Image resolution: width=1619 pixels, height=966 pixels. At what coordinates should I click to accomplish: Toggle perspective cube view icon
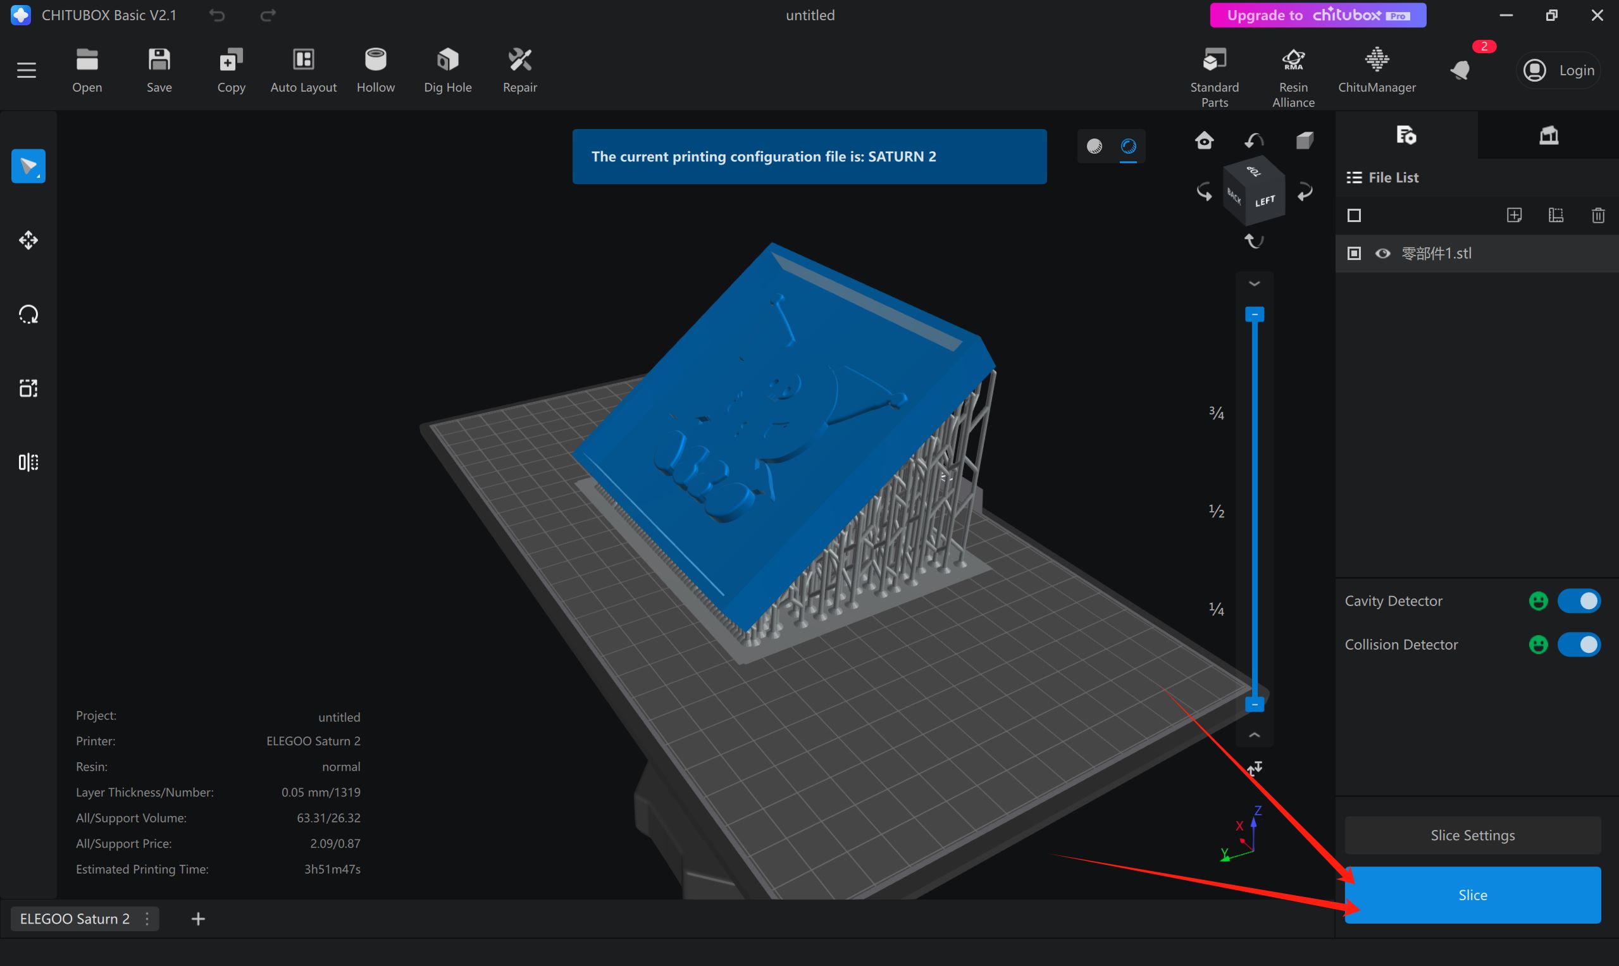tap(1305, 140)
